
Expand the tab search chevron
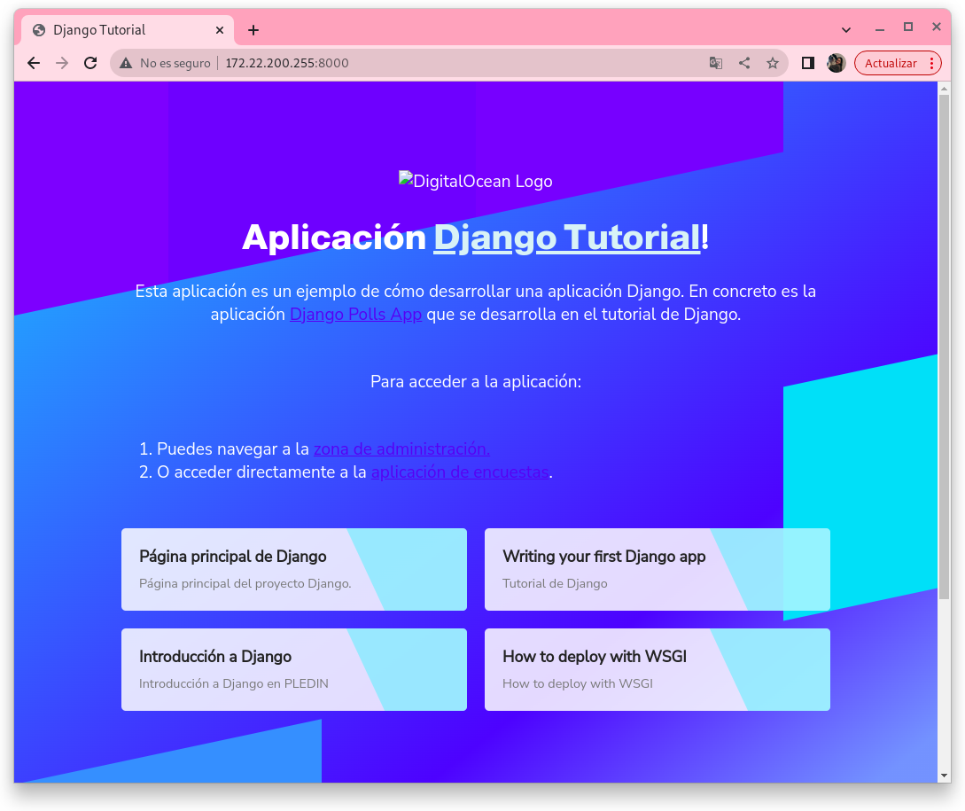click(846, 29)
